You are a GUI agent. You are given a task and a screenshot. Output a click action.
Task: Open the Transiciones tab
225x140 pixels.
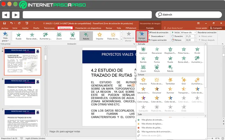click(x=49, y=28)
